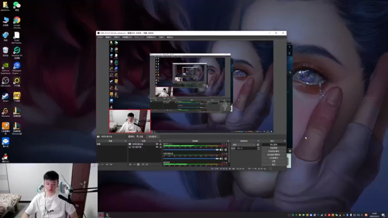This screenshot has width=388, height=218.
Task: Lock the video capture device source
Action: point(161,144)
